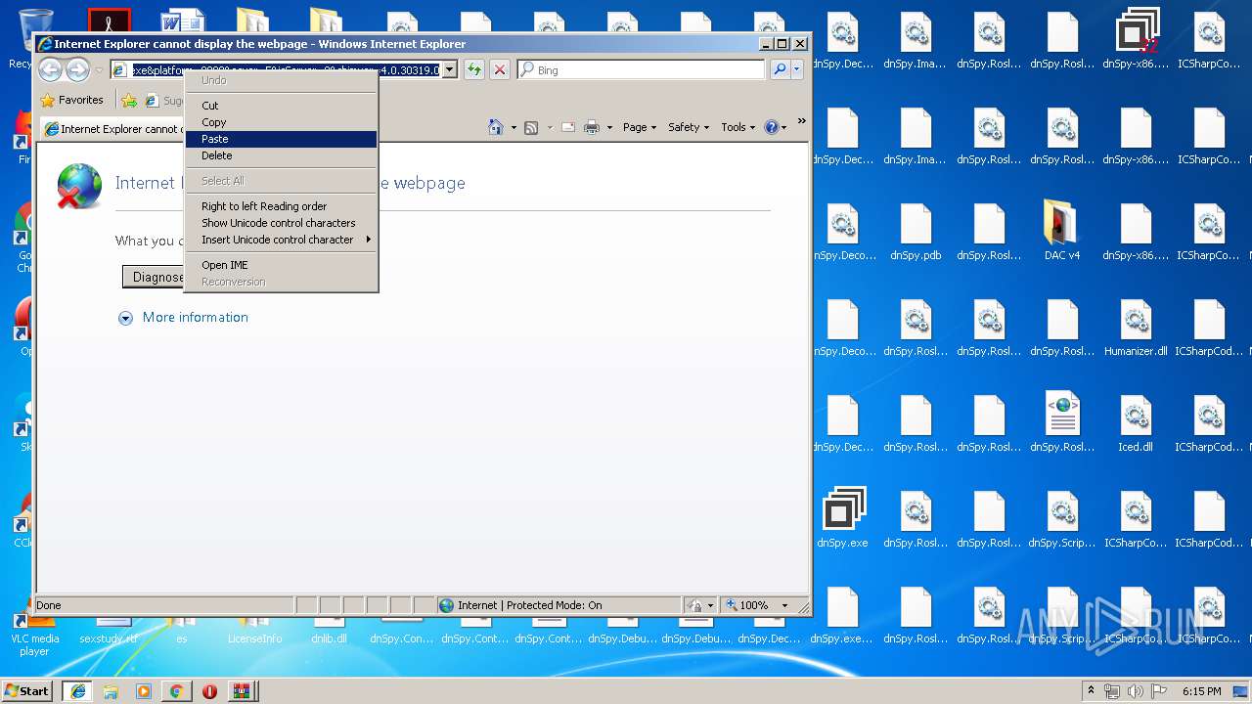
Task: Open the recent pages dropdown beside Forward
Action: pos(99,70)
